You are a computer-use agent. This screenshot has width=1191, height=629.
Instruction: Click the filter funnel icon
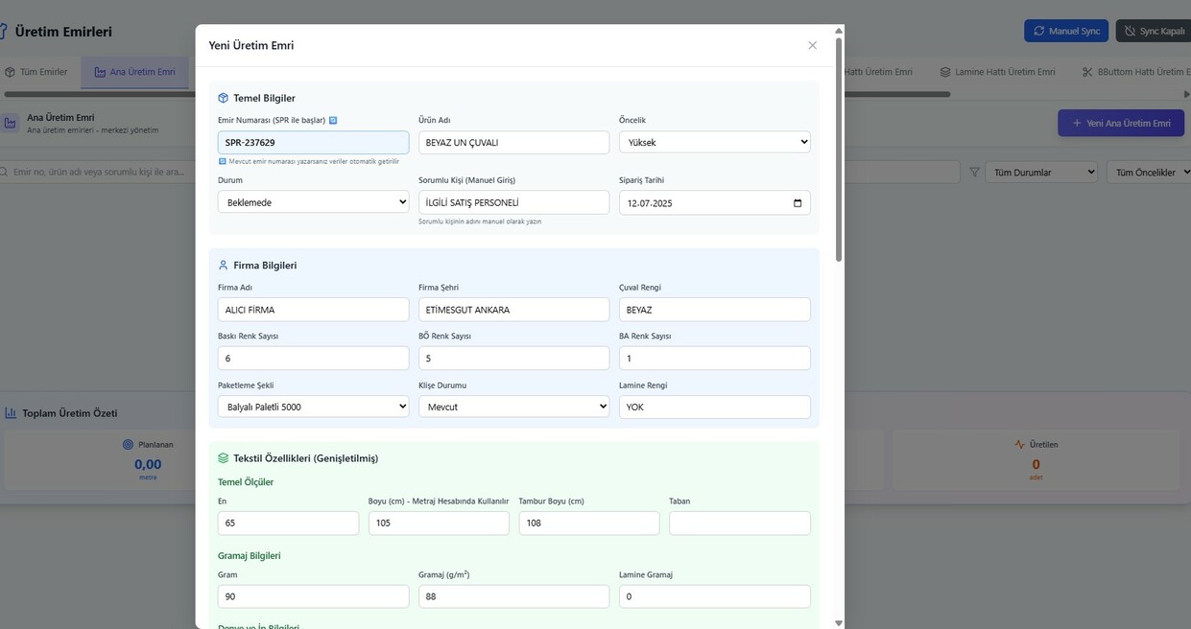(975, 173)
